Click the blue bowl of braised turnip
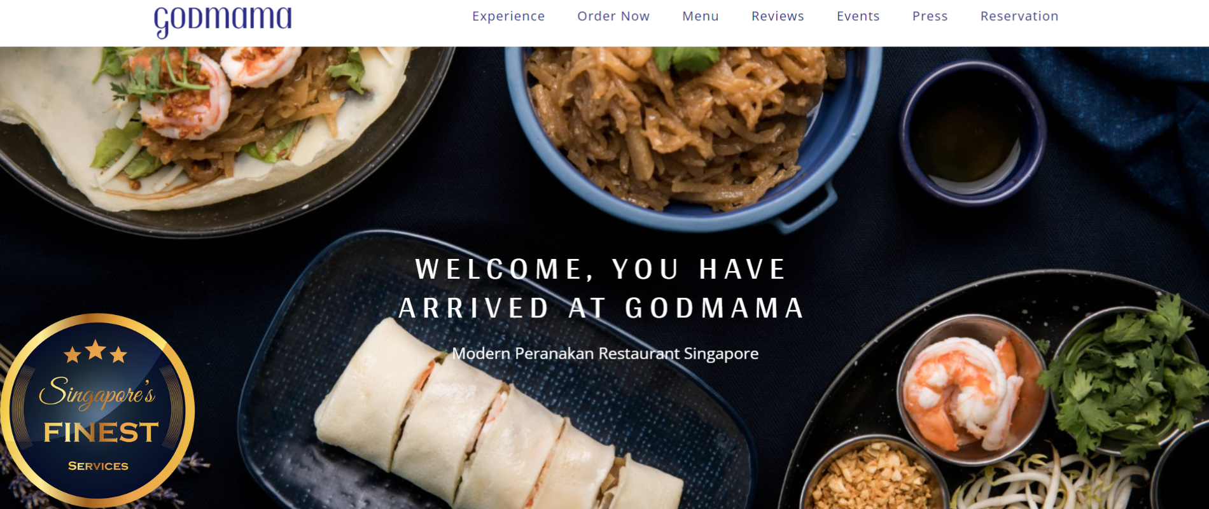1209x509 pixels. pyautogui.click(x=694, y=127)
